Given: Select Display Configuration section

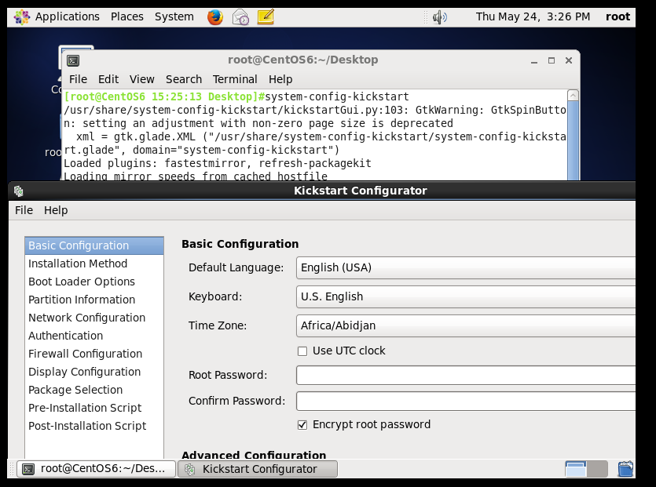Looking at the screenshot, I should [x=94, y=371].
